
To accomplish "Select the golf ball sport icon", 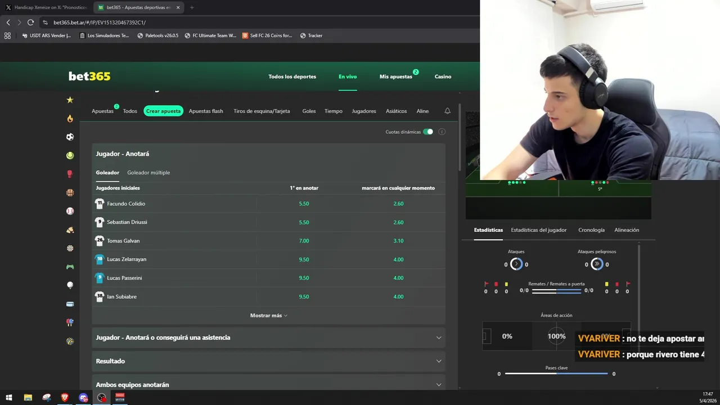I will point(70,285).
